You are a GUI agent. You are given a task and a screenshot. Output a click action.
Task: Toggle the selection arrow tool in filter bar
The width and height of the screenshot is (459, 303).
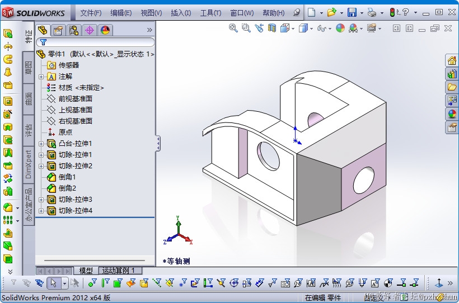coord(53,283)
